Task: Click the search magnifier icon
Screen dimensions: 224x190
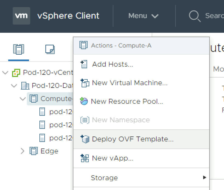Action: click(194, 16)
